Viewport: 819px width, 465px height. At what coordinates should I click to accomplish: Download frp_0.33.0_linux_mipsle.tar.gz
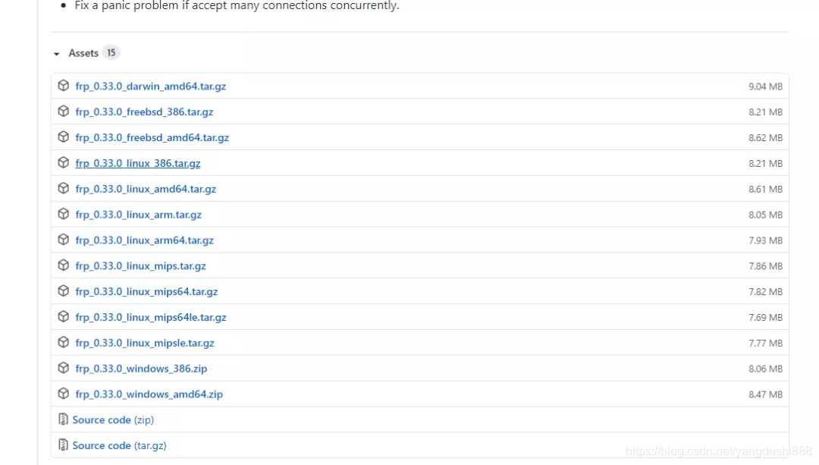[x=145, y=343]
